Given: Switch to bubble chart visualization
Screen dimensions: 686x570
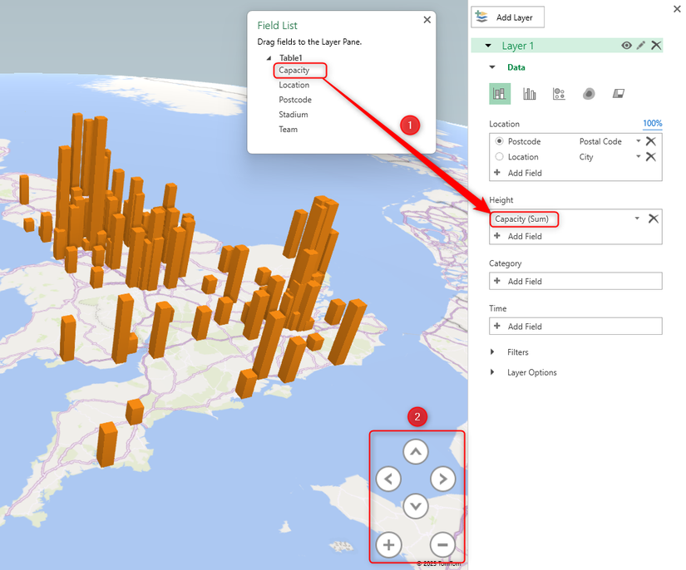Looking at the screenshot, I should [559, 94].
